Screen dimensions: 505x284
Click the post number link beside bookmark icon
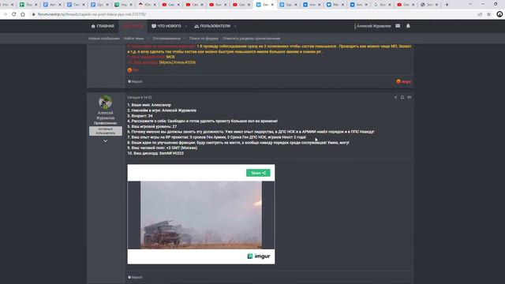click(409, 97)
